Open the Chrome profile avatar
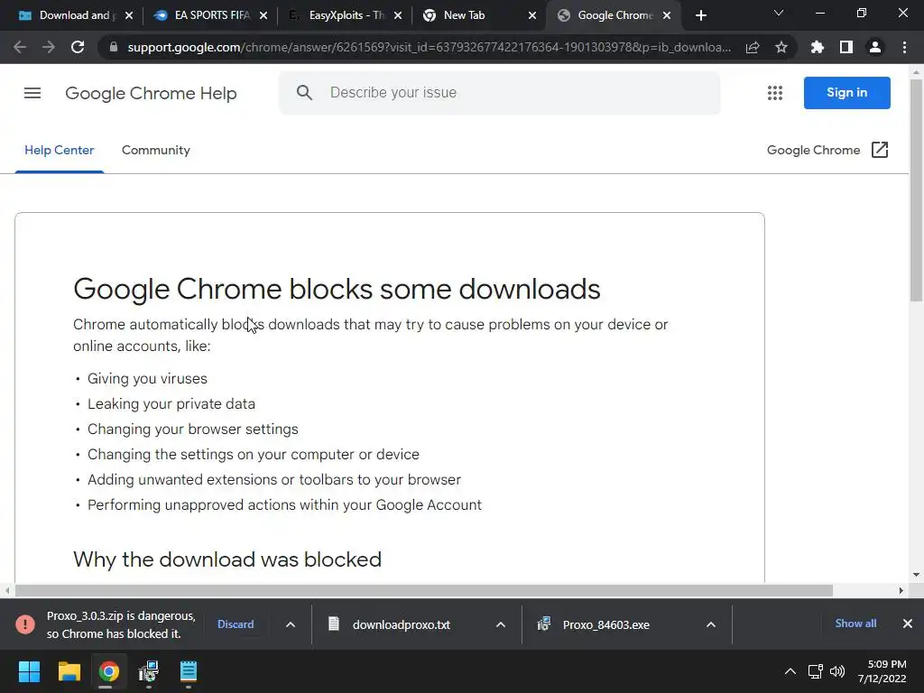Screen dimensions: 924x693 (875, 47)
